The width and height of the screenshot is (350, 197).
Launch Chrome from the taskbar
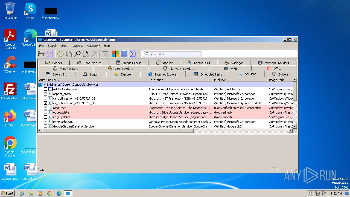49,193
